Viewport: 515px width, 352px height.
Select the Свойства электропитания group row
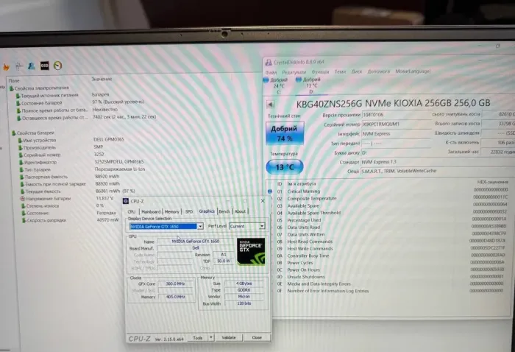[x=39, y=88]
